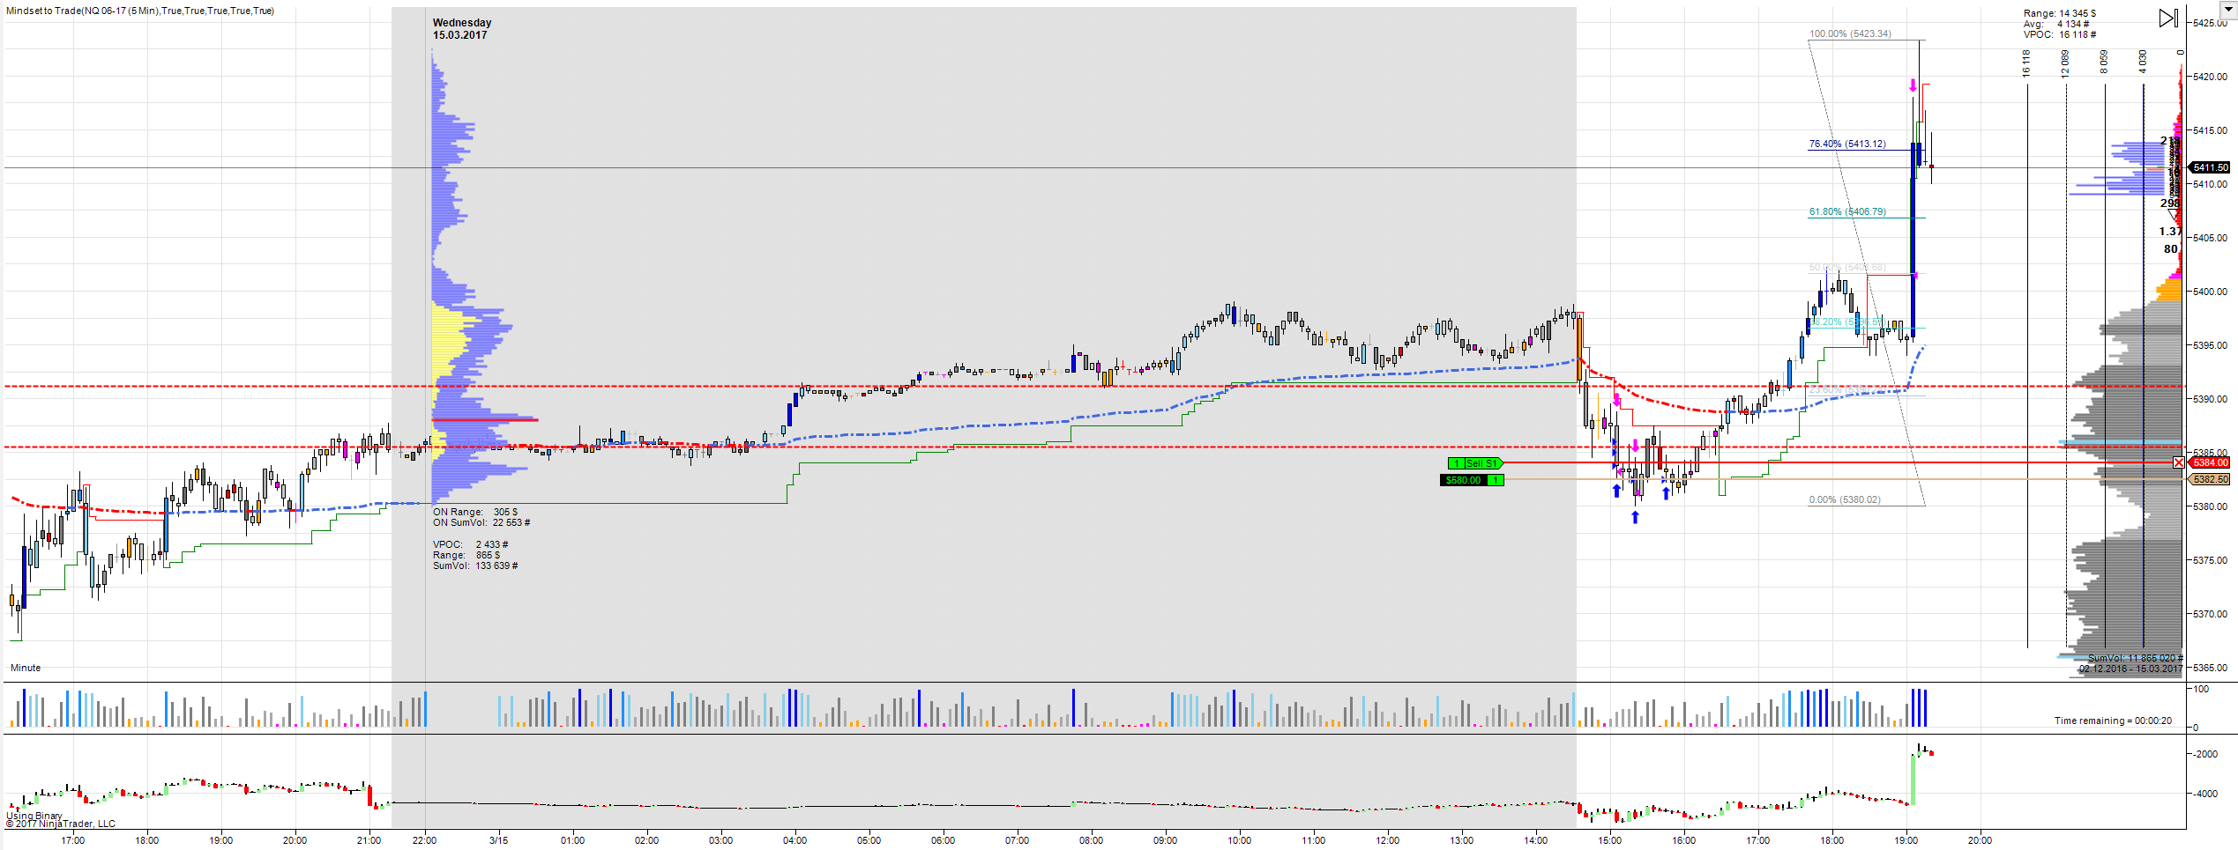
Task: Click the Using Binary label
Action: pos(34,816)
